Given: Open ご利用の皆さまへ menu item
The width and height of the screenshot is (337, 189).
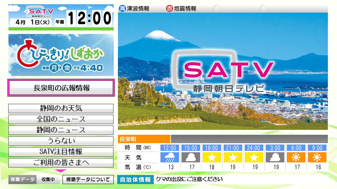Looking at the screenshot, I should point(61,163).
